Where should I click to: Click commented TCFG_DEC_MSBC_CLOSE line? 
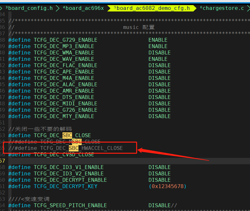click(x=54, y=141)
